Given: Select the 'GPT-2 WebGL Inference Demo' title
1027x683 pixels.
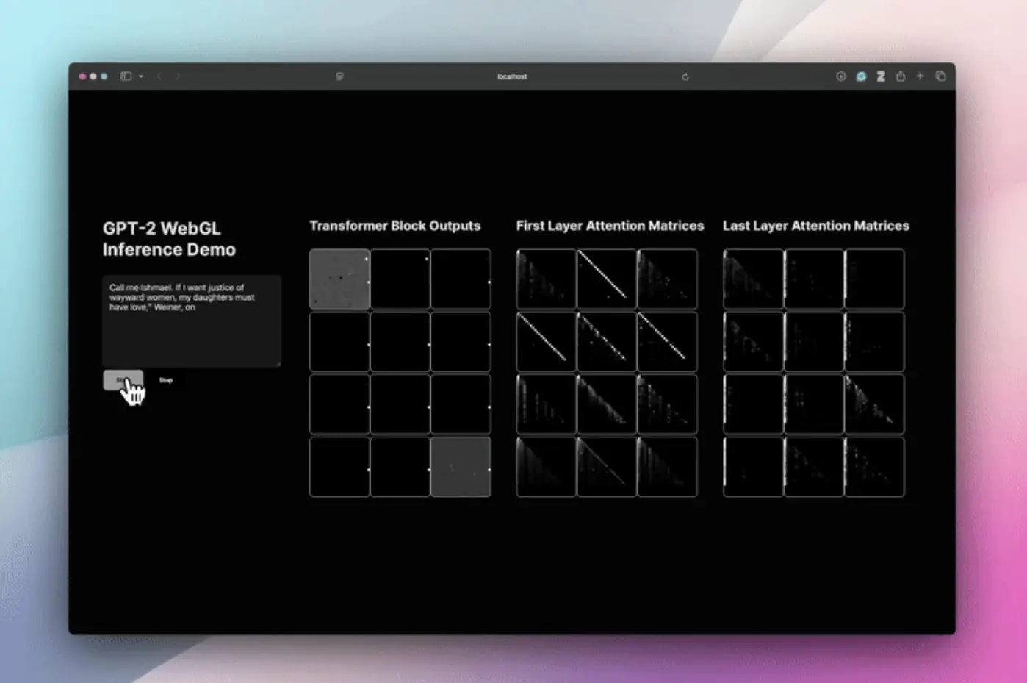Looking at the screenshot, I should [169, 239].
